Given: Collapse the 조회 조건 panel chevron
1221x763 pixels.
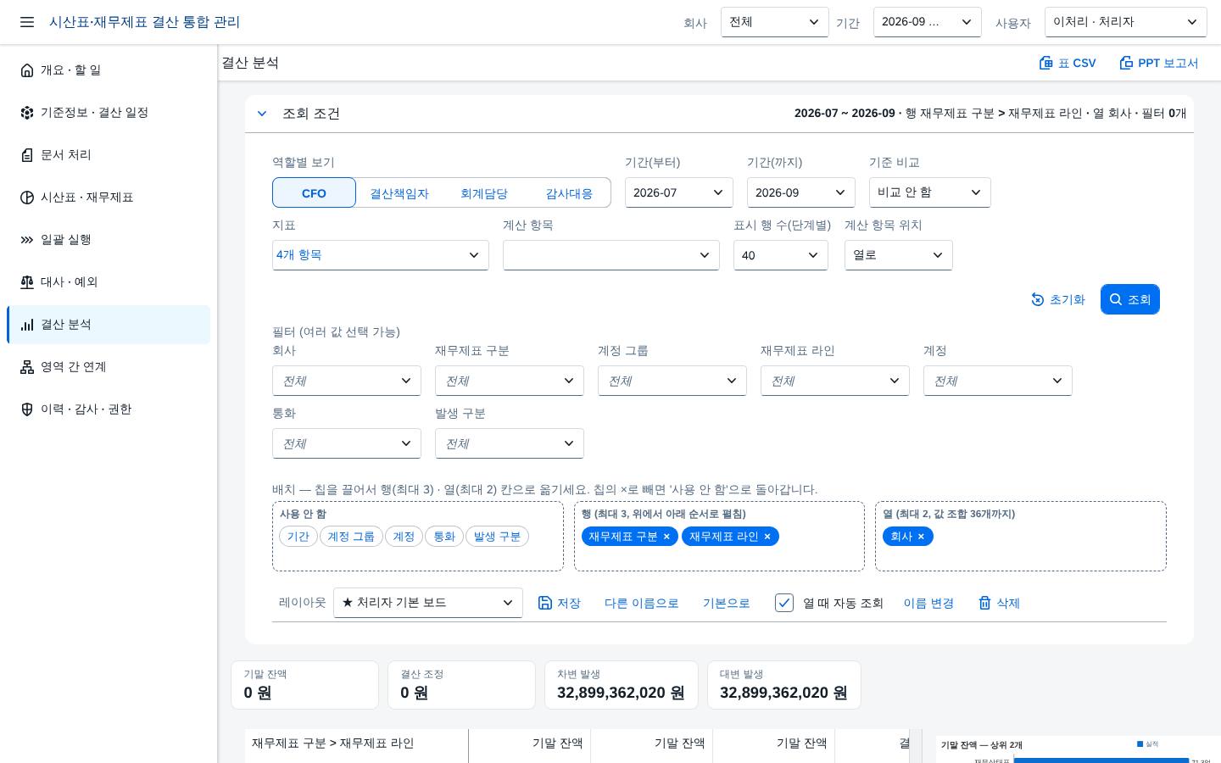Looking at the screenshot, I should coord(262,114).
